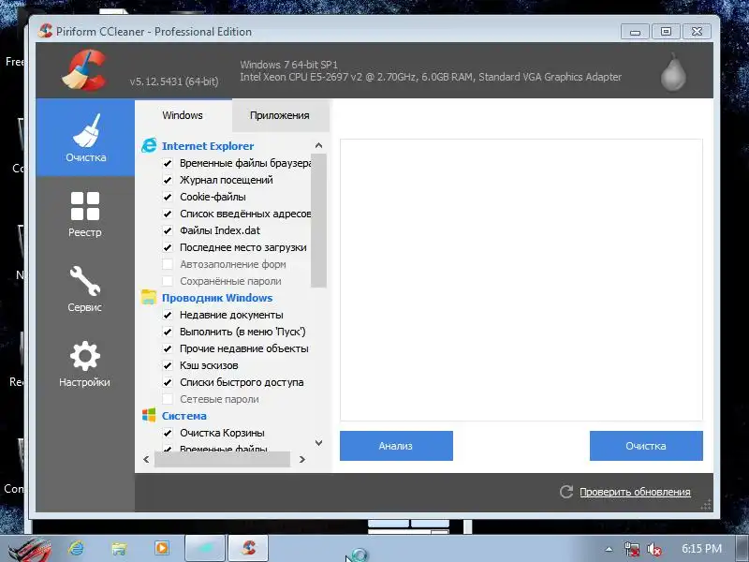Maximize the CCleaner window
This screenshot has height=562, width=749.
pos(666,32)
